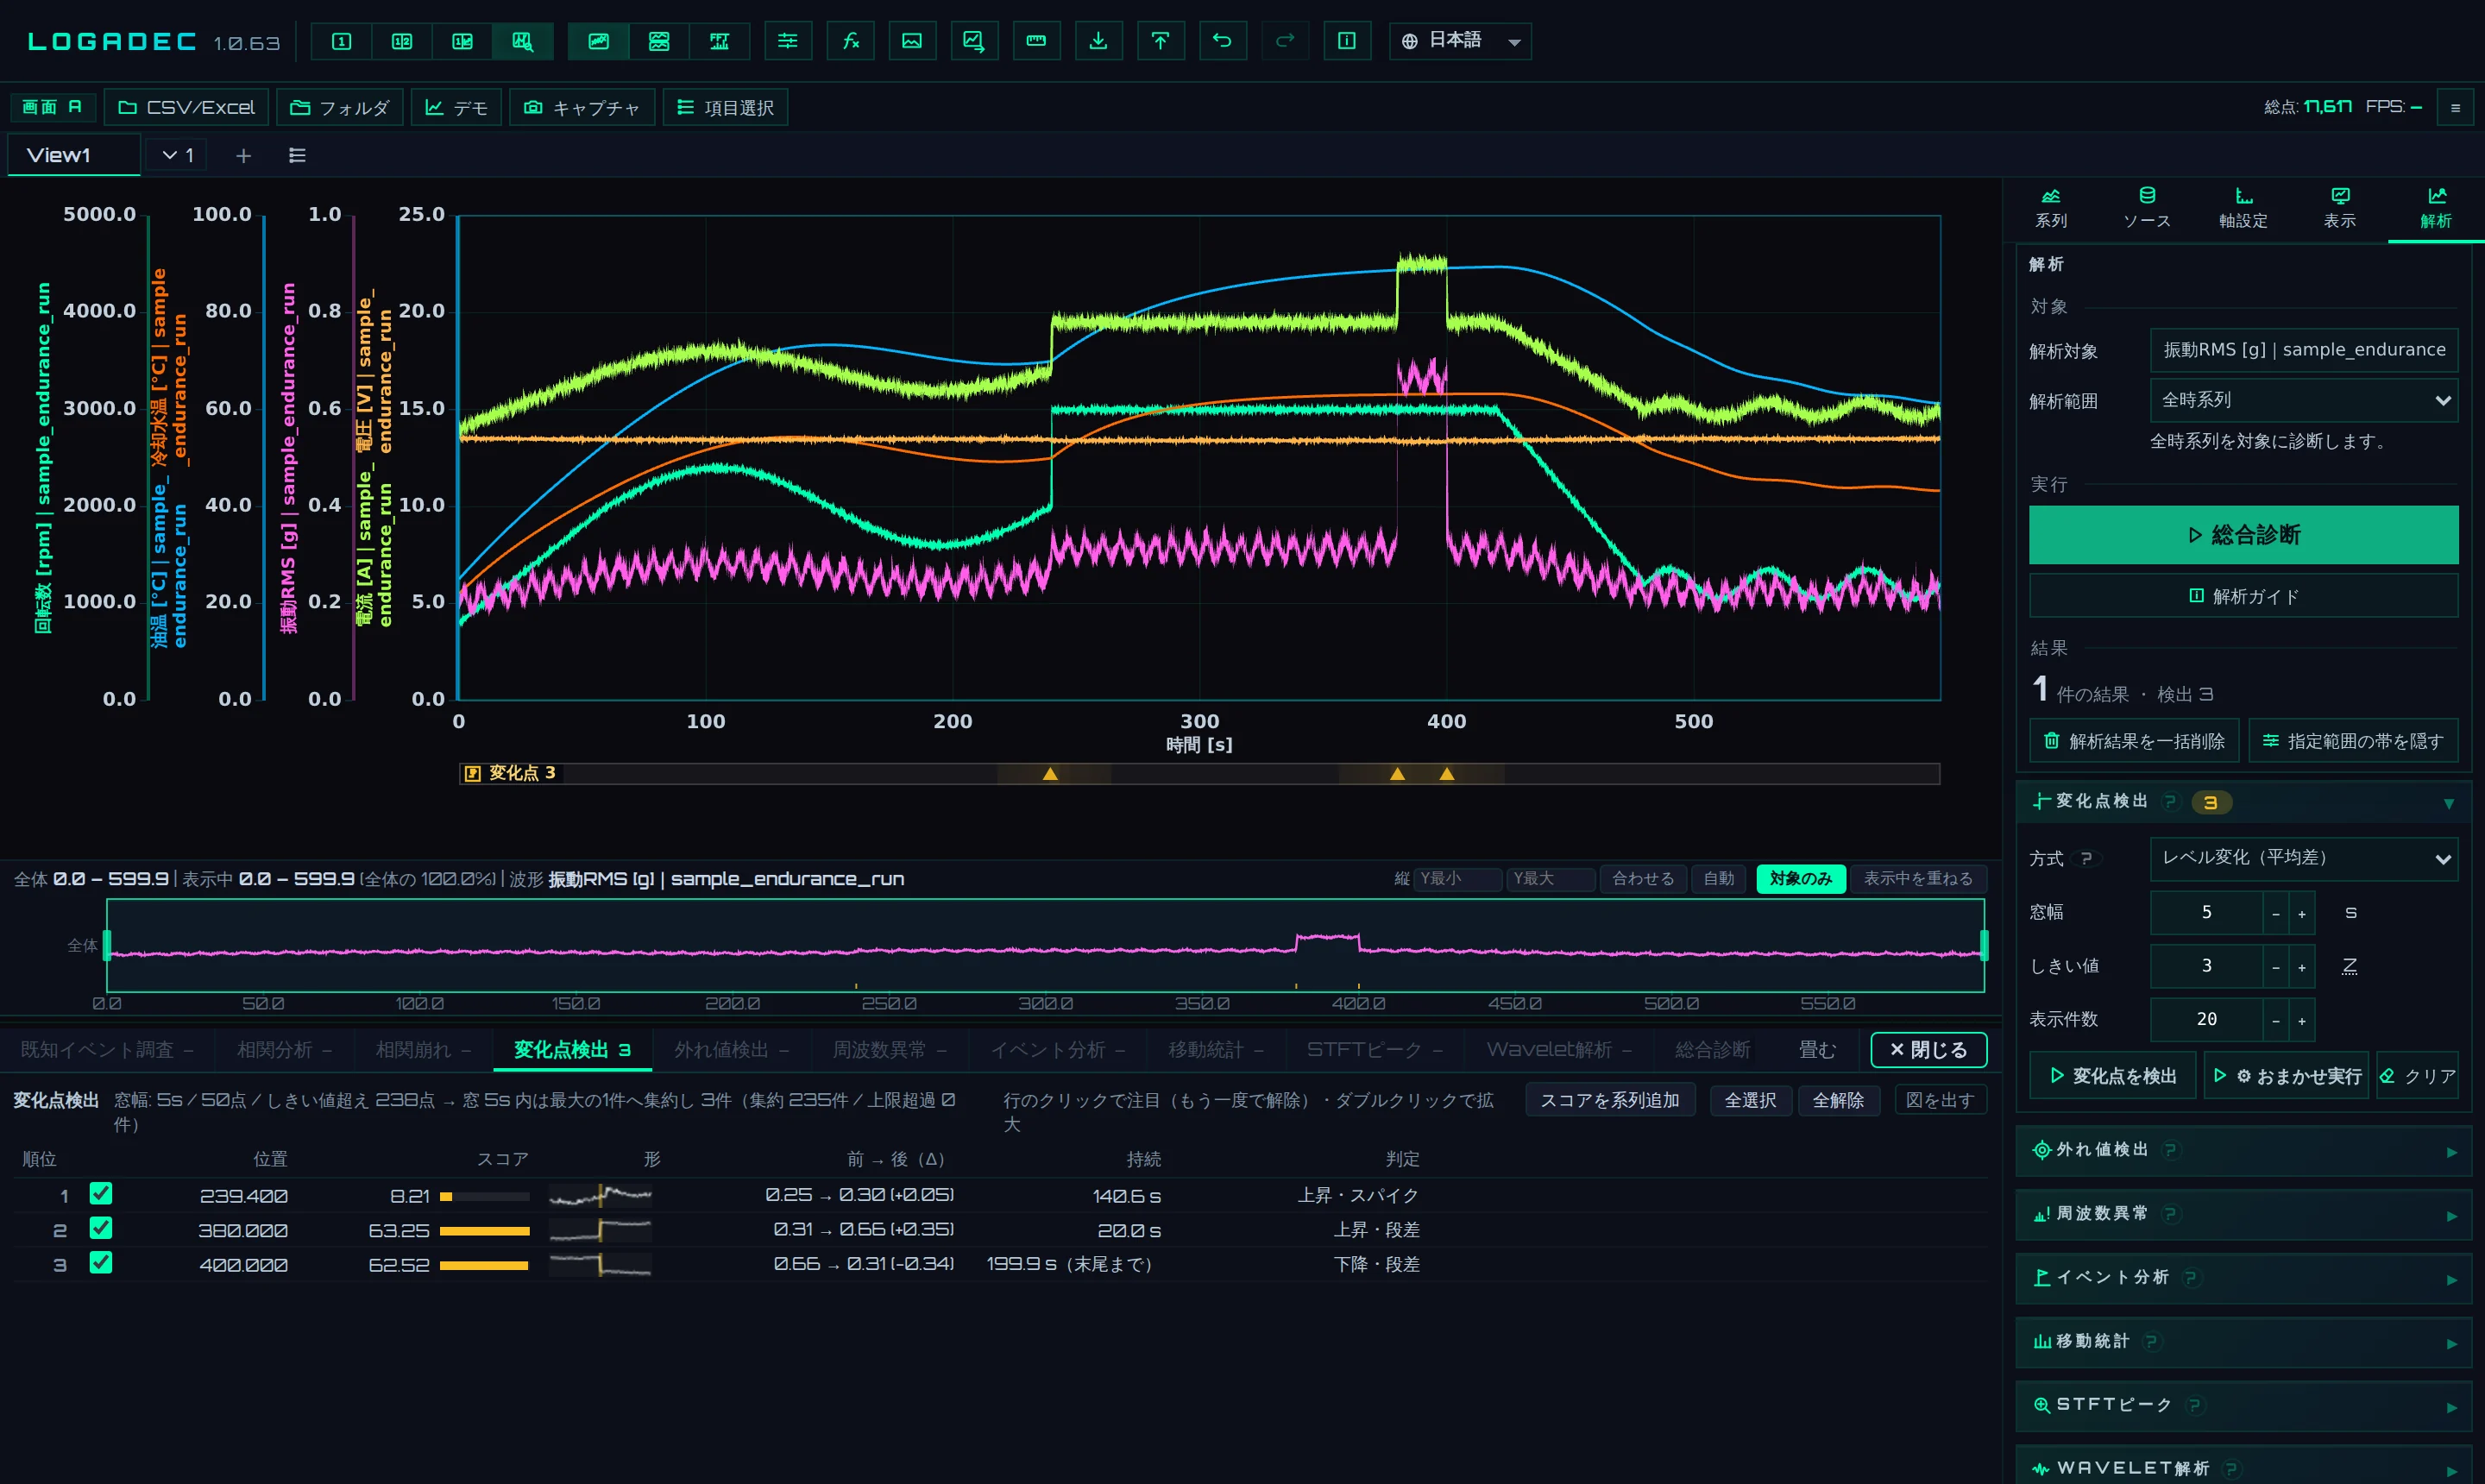This screenshot has width=2485, height=1484.
Task: Select the two-pane 1|2 layout icon
Action: click(x=402, y=41)
